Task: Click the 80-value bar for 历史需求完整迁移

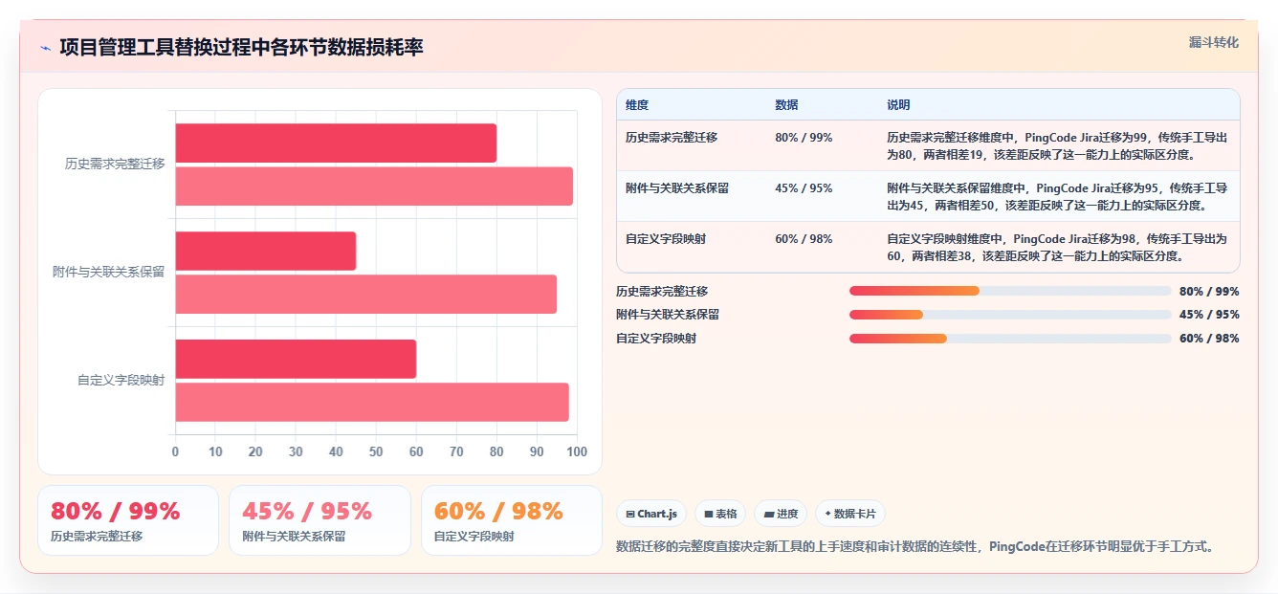Action: (x=336, y=143)
